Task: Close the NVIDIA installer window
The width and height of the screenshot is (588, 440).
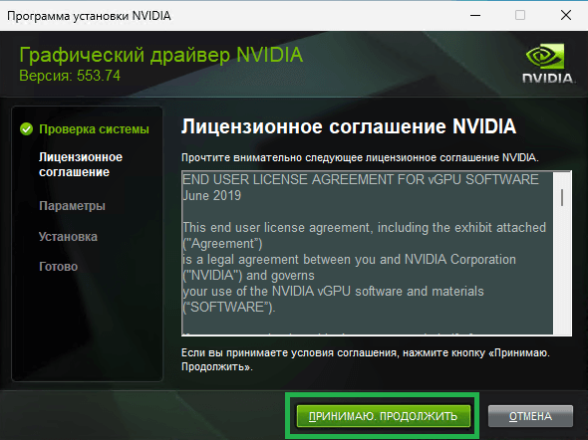Action: pyautogui.click(x=566, y=15)
